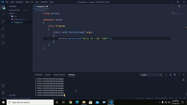Open the Run menu
The width and height of the screenshot is (187, 105).
pos(37,2)
